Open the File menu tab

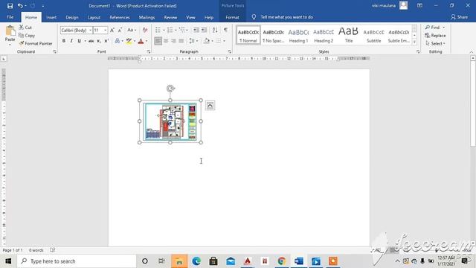point(10,17)
